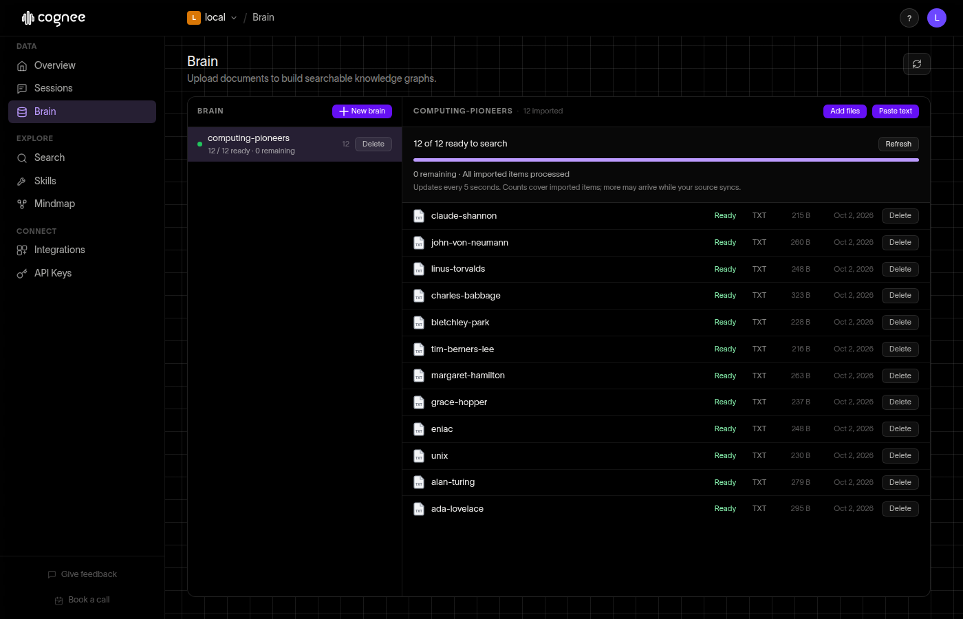Delete the grace-hopper file
Screen dimensions: 963x619
pos(900,402)
